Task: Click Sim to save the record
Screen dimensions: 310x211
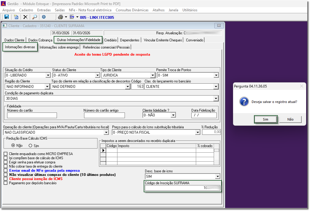Action: click(265, 119)
